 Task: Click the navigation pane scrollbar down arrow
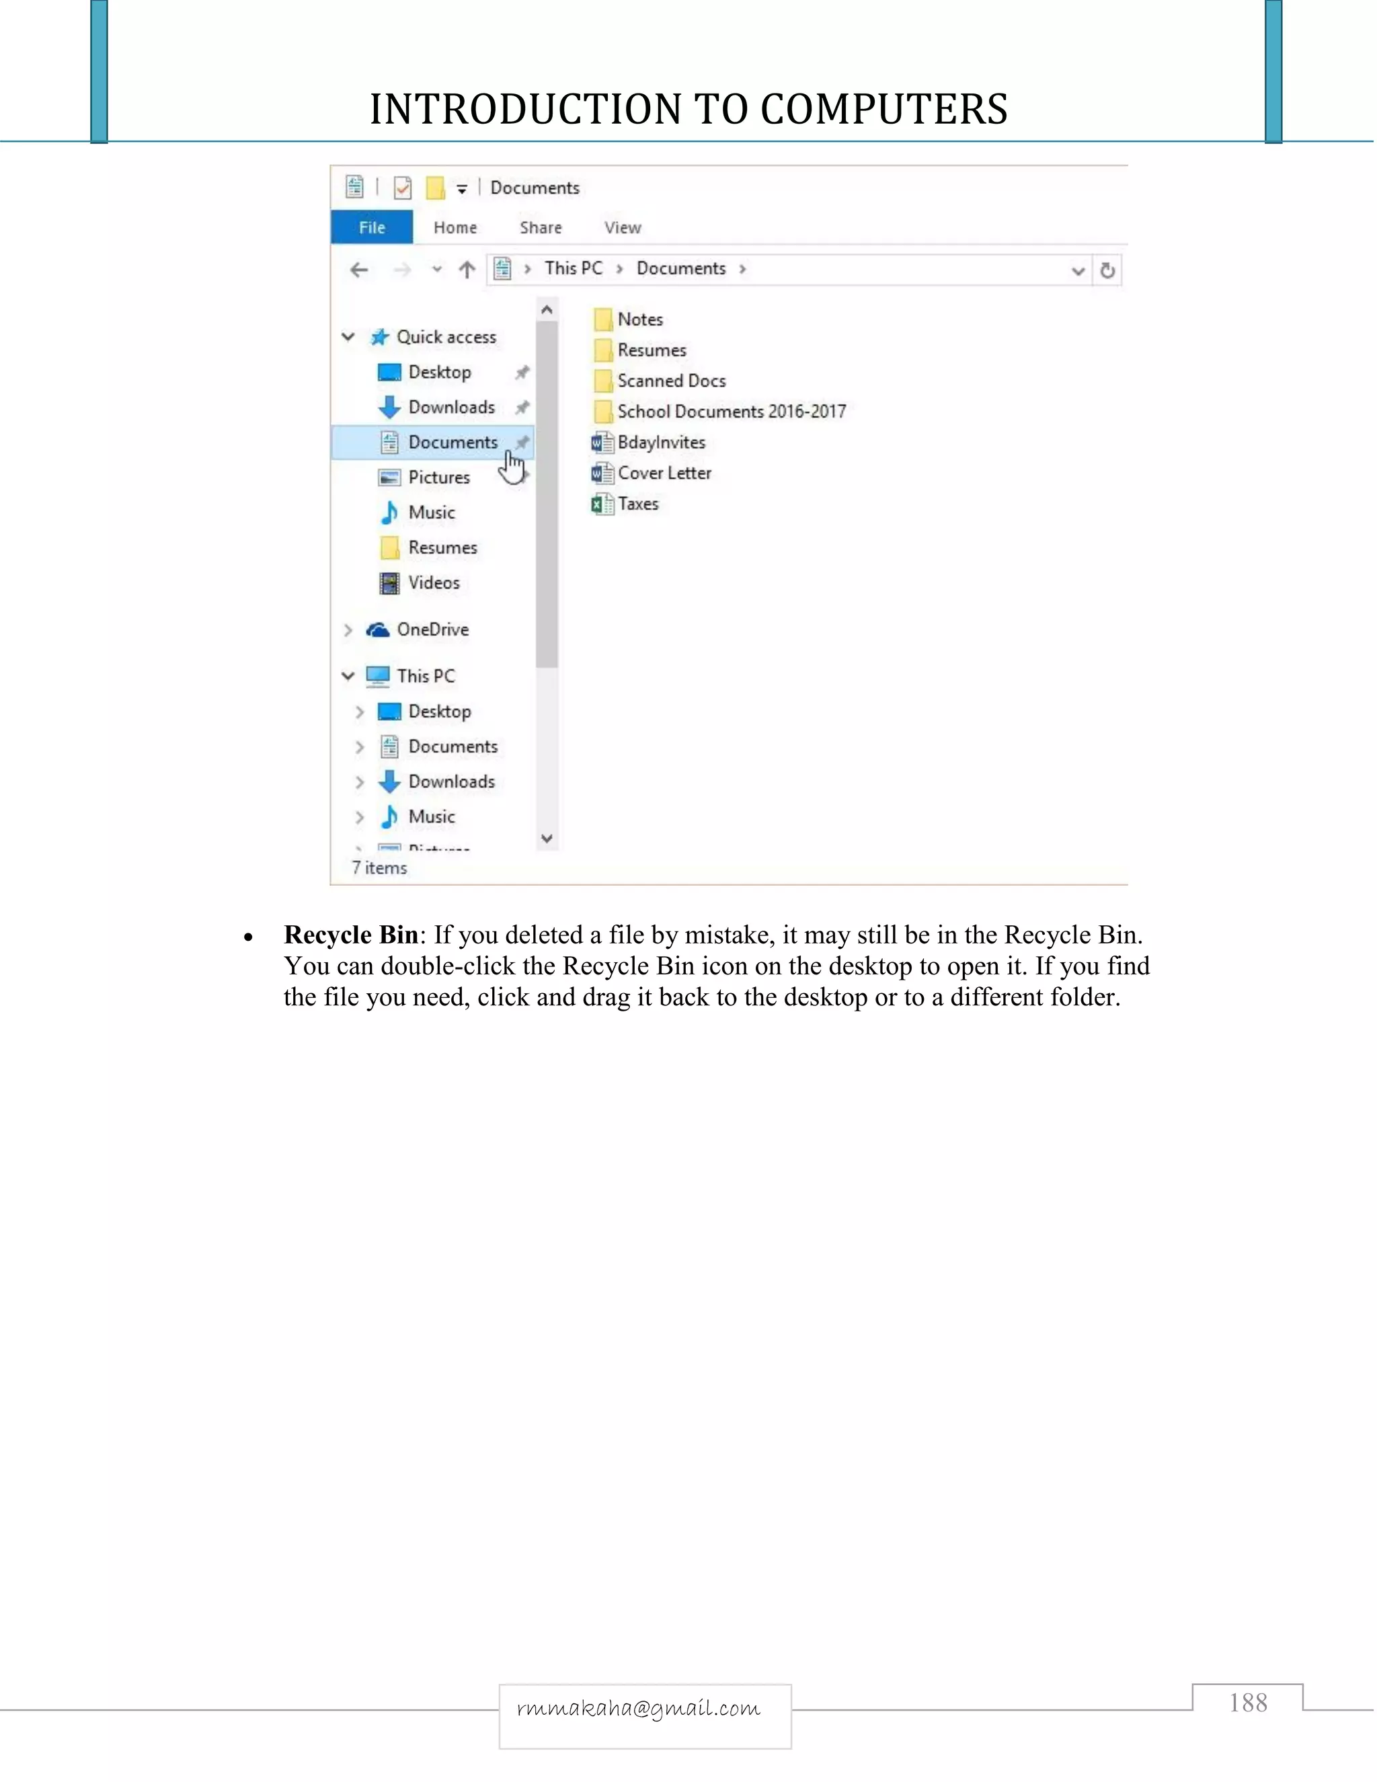(x=547, y=839)
